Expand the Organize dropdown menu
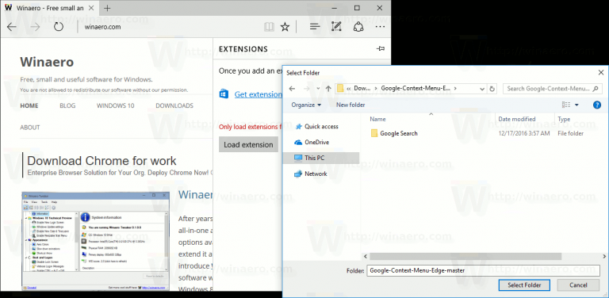The height and width of the screenshot is (298, 609). (x=306, y=105)
